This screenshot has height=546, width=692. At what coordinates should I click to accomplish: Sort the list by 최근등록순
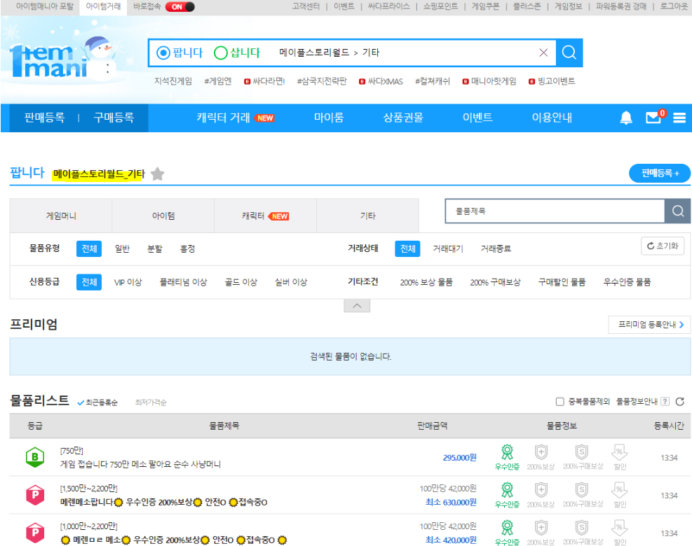coord(97,402)
